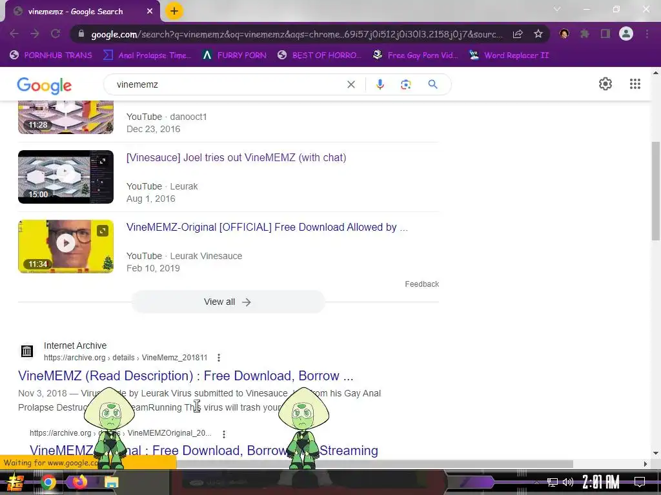Open the tab search dropdown arrow

tap(557, 9)
